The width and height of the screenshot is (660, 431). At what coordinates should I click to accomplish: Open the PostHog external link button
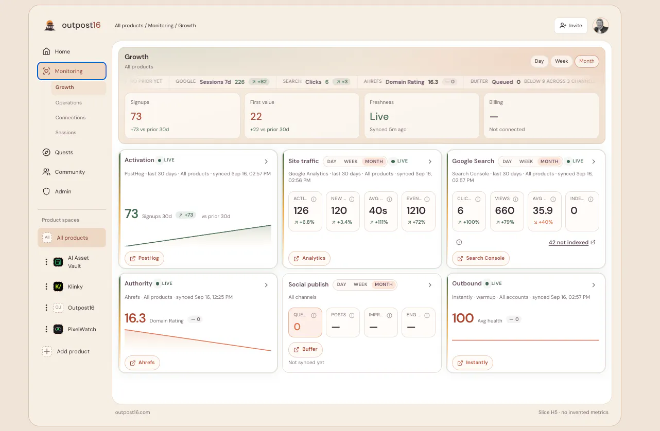[x=144, y=258]
